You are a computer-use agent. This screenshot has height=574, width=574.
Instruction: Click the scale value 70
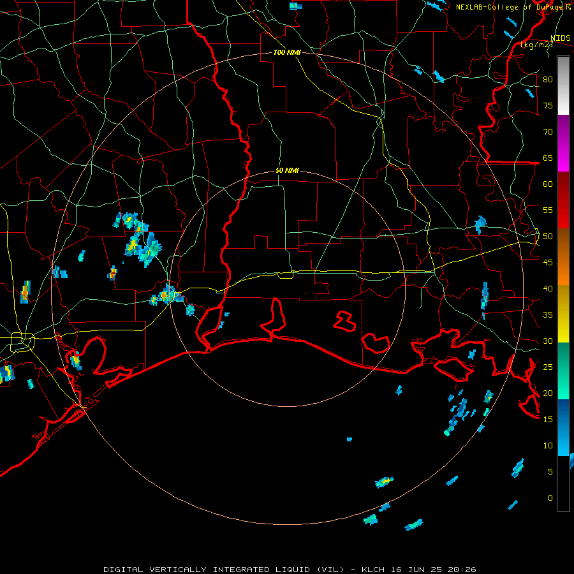548,132
